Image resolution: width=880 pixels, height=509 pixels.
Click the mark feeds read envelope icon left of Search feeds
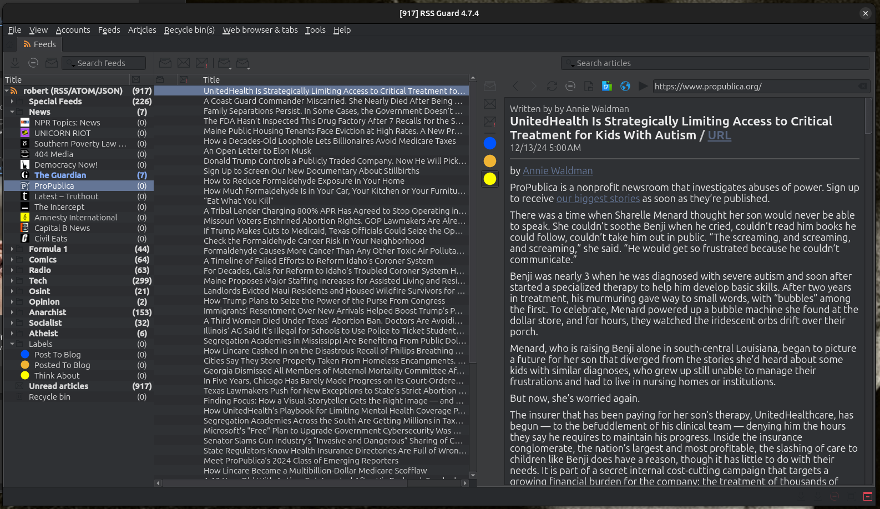pyautogui.click(x=52, y=63)
